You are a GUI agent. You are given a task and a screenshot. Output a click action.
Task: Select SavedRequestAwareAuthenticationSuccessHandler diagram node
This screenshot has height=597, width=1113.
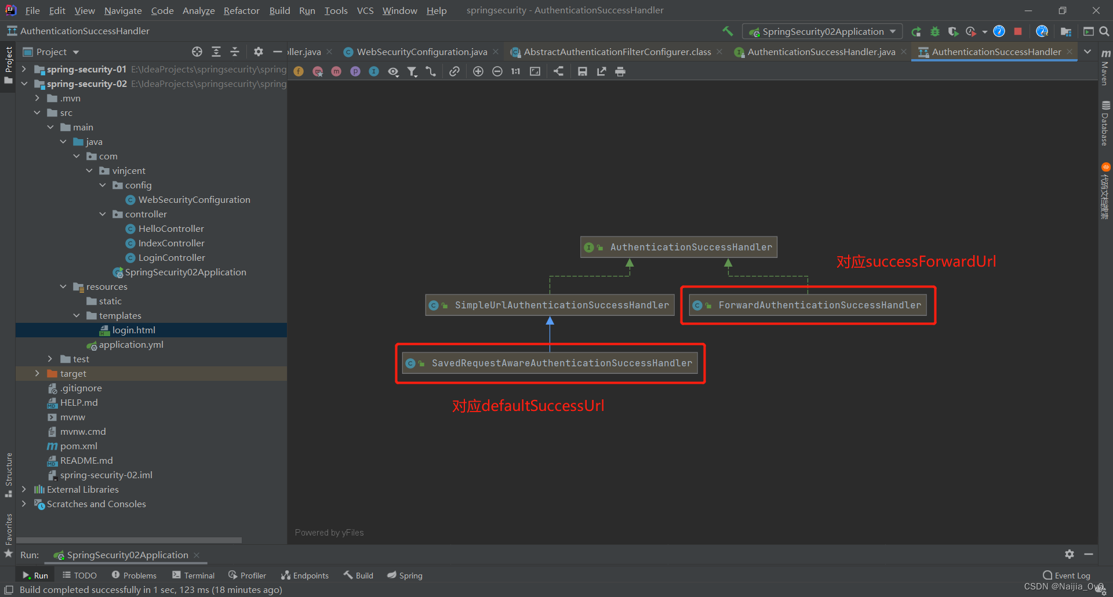[x=550, y=363]
